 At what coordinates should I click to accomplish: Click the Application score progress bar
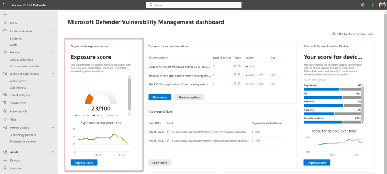333,89
